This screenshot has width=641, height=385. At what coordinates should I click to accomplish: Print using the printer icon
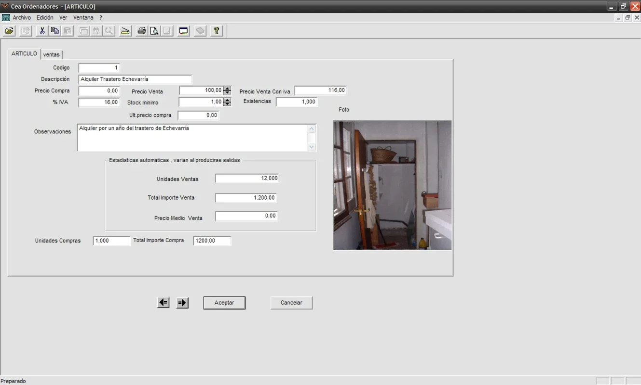[x=142, y=31]
